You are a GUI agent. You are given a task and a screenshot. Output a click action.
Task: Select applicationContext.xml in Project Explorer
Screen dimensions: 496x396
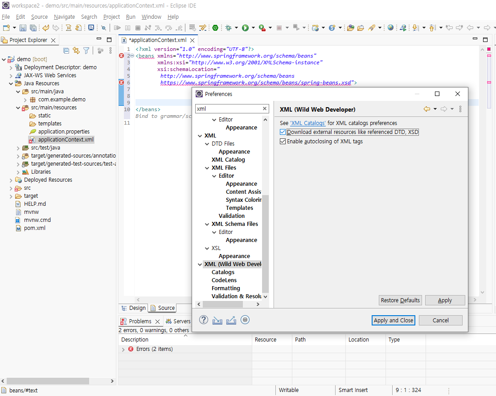point(66,140)
